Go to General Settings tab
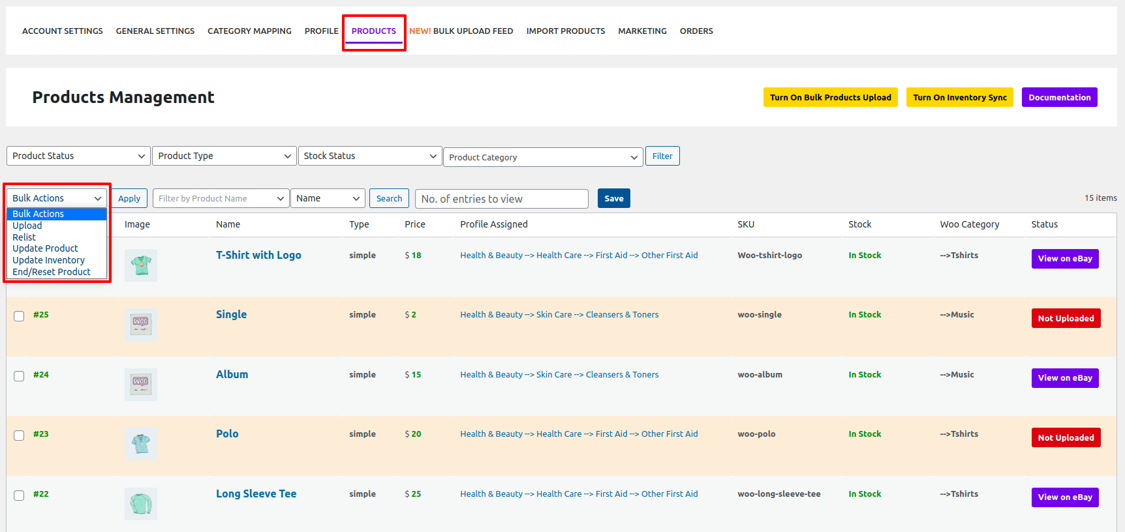This screenshot has width=1125, height=532. pyautogui.click(x=155, y=31)
